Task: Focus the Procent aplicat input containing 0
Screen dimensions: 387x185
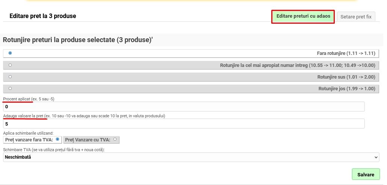Action: click(x=184, y=107)
